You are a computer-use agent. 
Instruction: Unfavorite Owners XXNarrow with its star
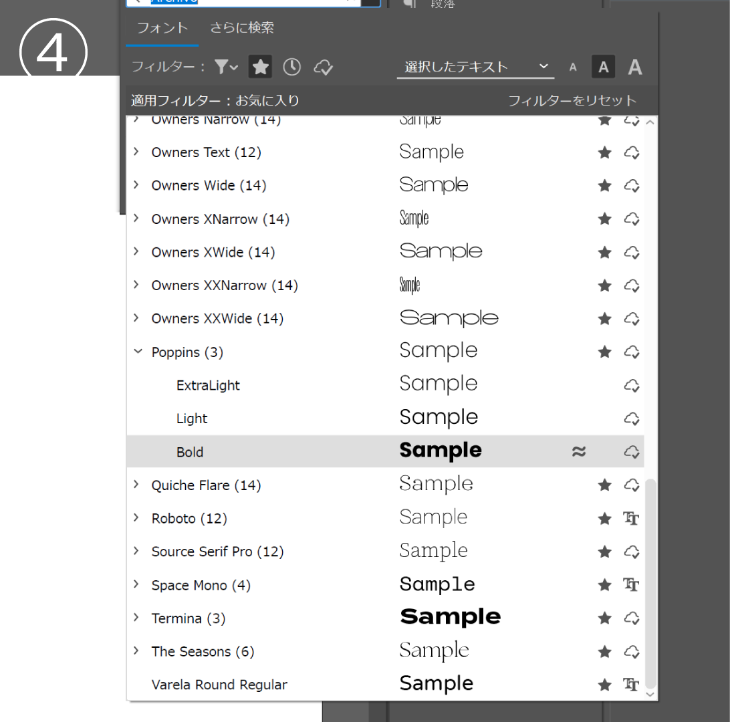point(605,285)
